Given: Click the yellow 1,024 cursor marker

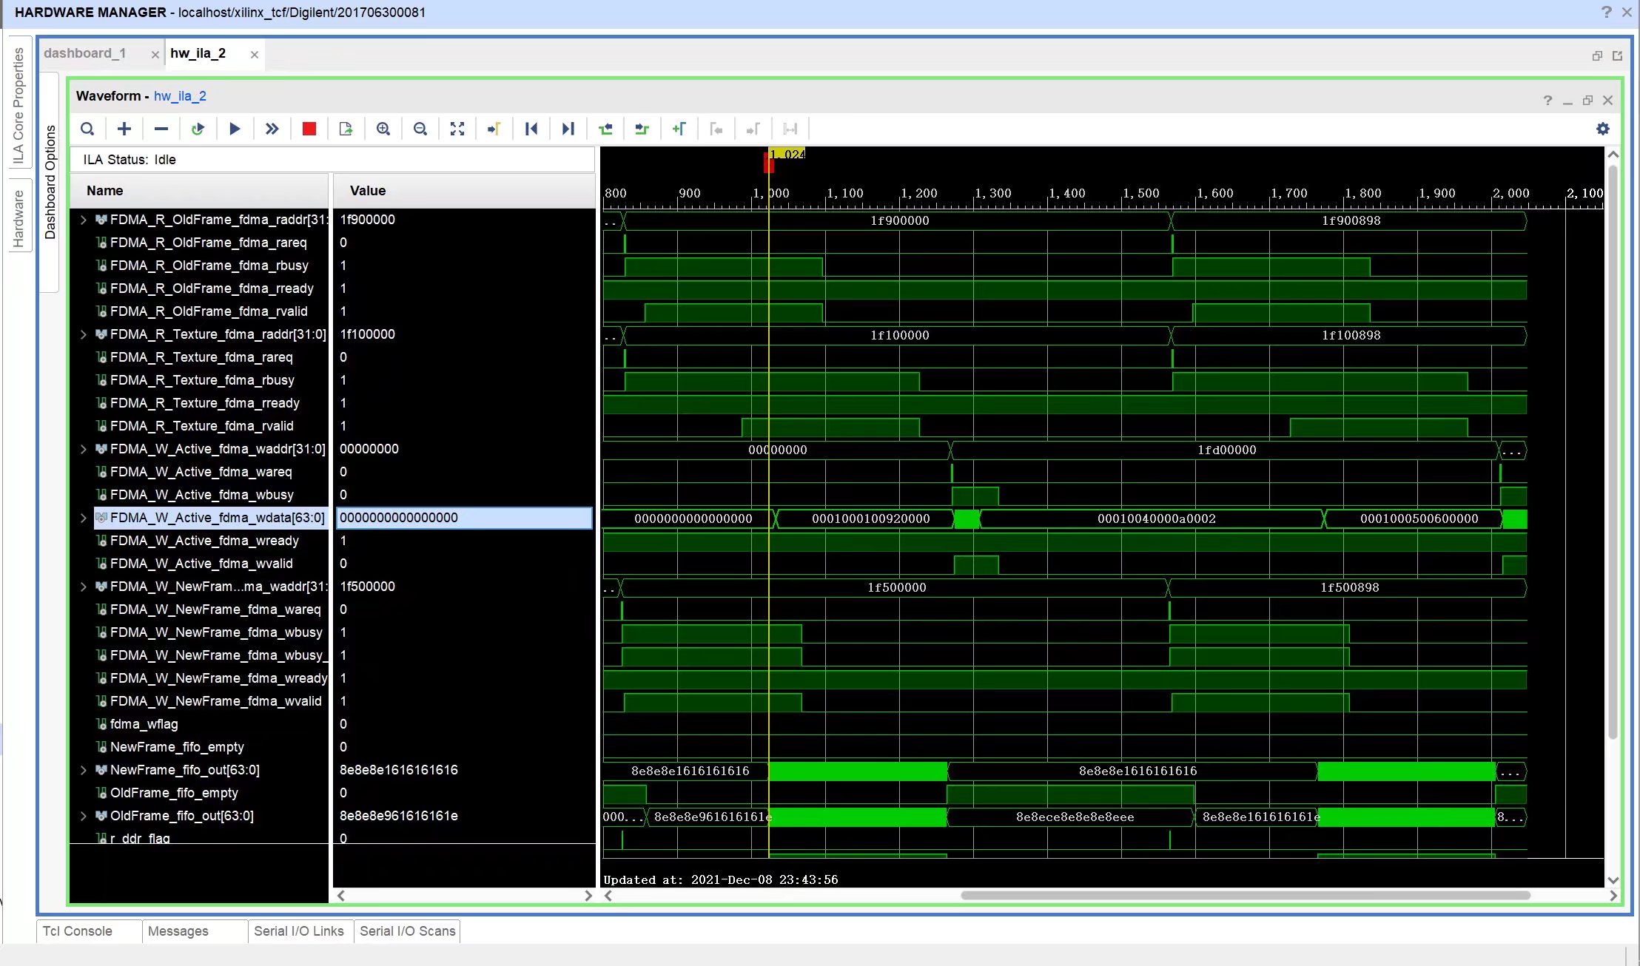Looking at the screenshot, I should (x=786, y=154).
